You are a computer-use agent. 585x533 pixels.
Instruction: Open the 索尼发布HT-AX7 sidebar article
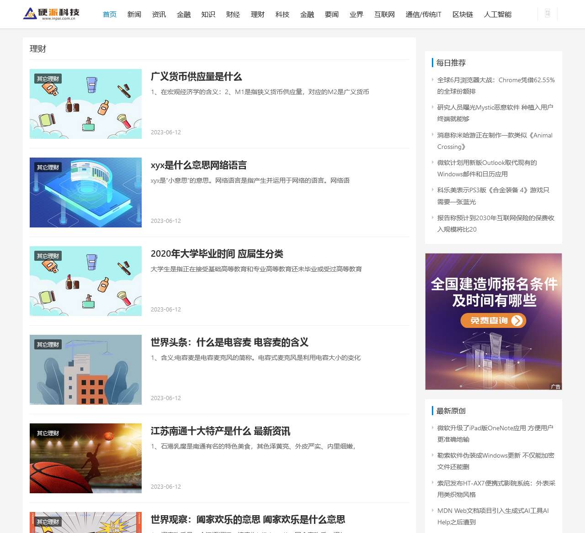click(x=496, y=489)
